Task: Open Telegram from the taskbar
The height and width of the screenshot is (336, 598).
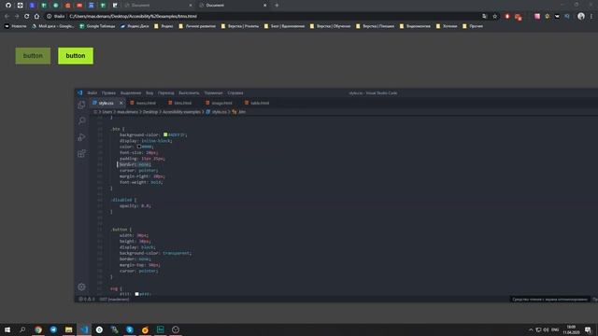Action: click(x=53, y=329)
